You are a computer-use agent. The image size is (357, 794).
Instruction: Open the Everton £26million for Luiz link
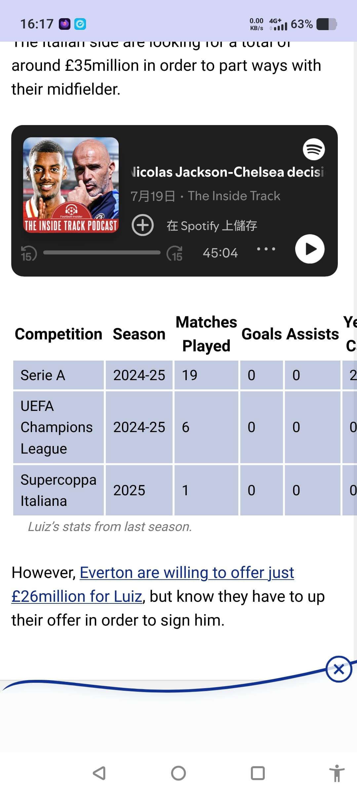coord(153,585)
